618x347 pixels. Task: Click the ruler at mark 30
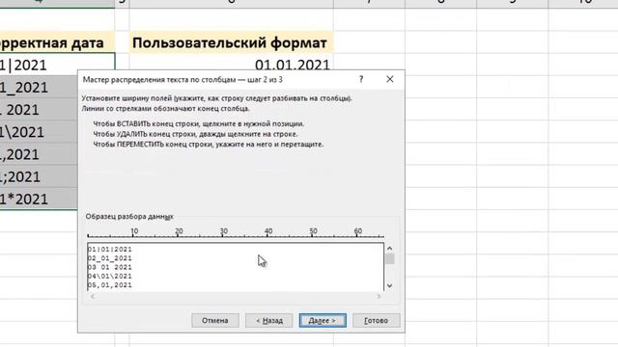click(x=224, y=231)
